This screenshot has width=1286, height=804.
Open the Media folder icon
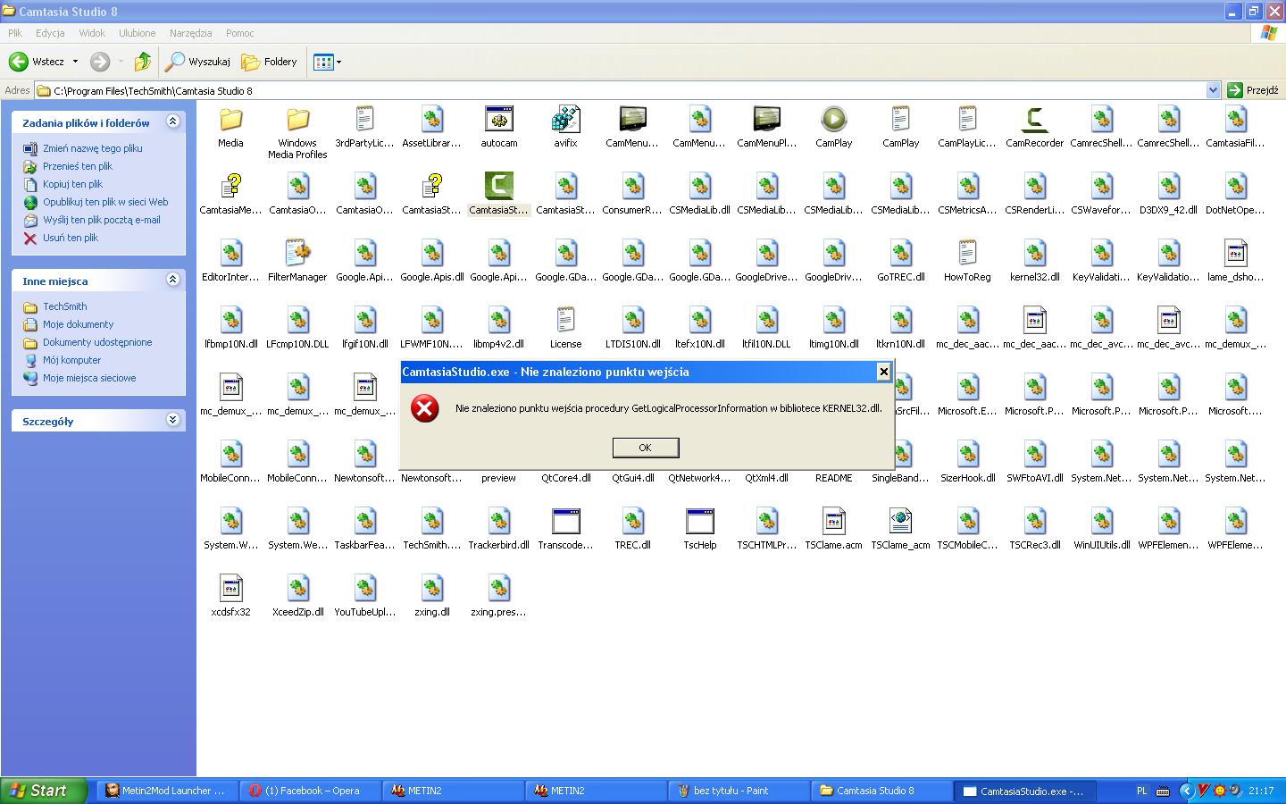[x=231, y=119]
